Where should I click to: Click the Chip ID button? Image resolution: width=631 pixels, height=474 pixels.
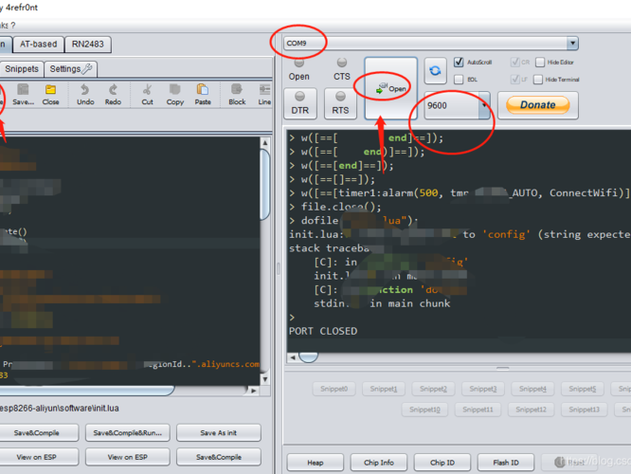pos(442,463)
